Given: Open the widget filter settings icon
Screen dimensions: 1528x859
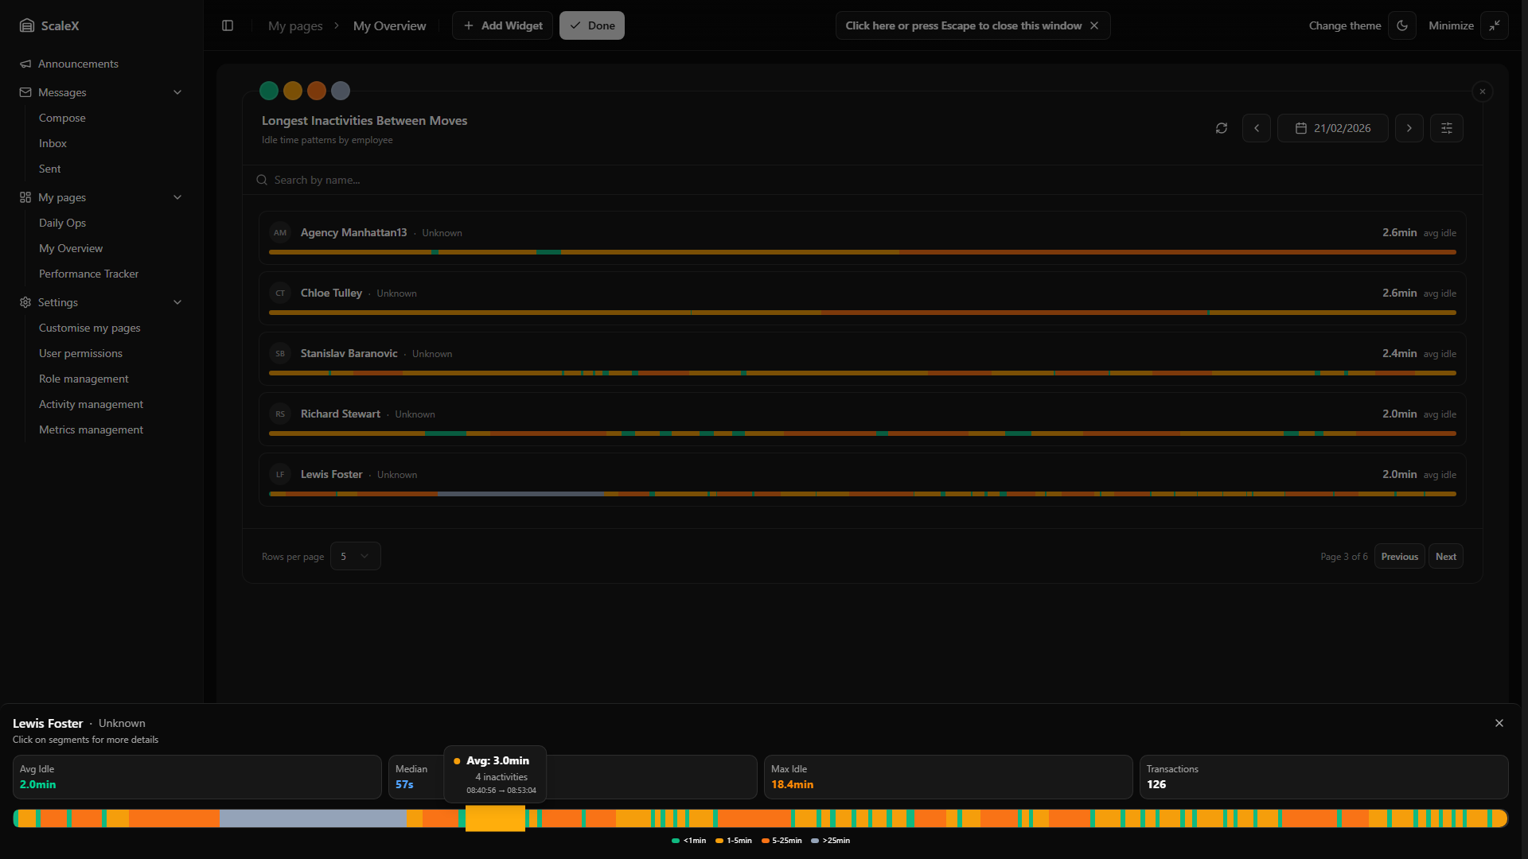Looking at the screenshot, I should click(1447, 128).
